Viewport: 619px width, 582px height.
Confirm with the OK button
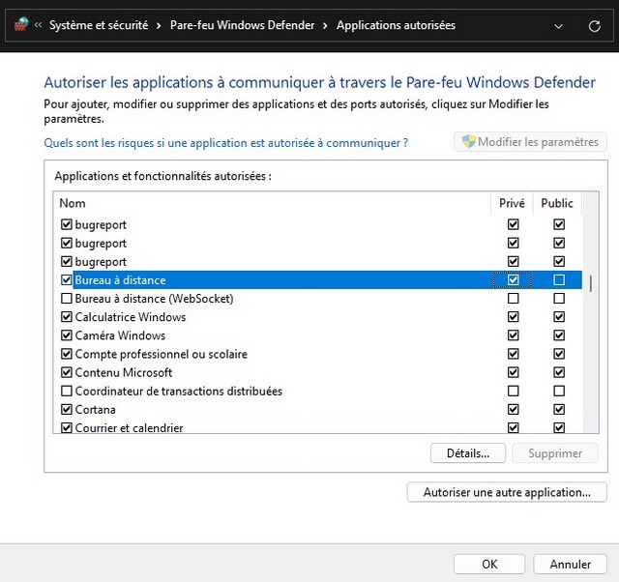(489, 565)
